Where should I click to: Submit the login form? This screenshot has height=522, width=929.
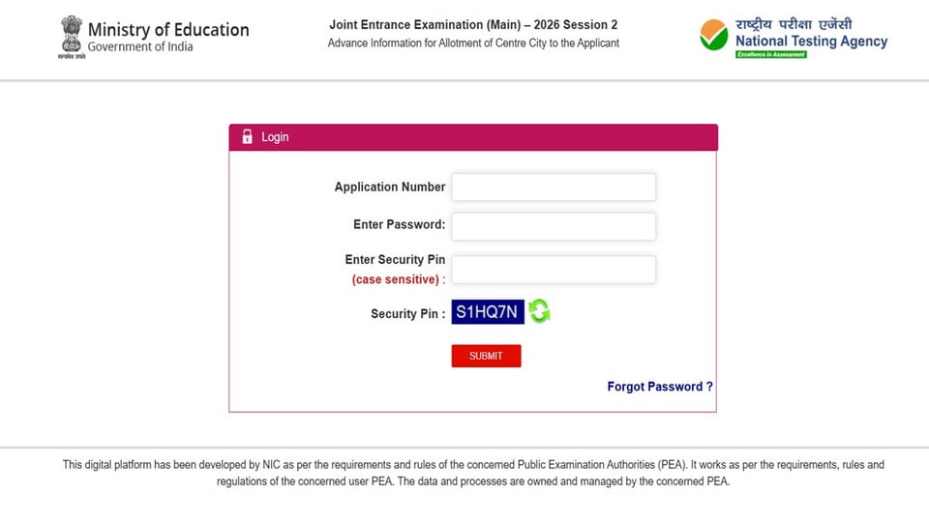486,356
